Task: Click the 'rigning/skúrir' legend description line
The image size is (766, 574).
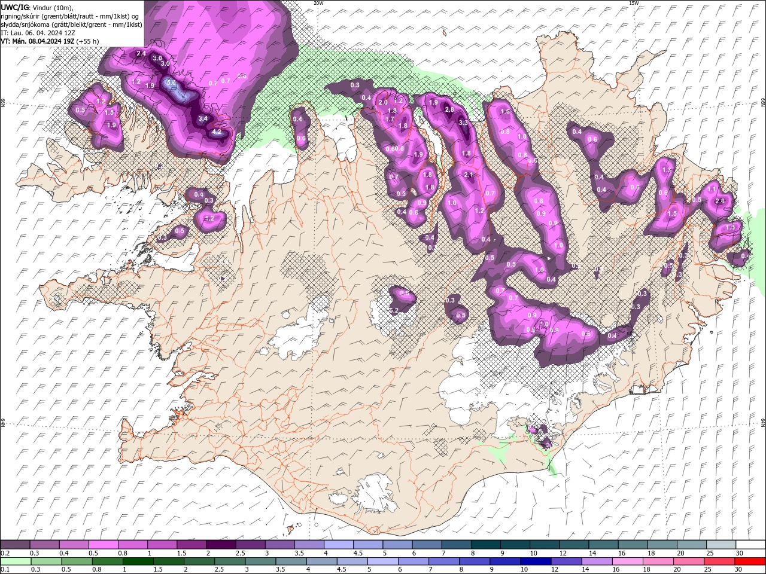Action: coord(71,16)
